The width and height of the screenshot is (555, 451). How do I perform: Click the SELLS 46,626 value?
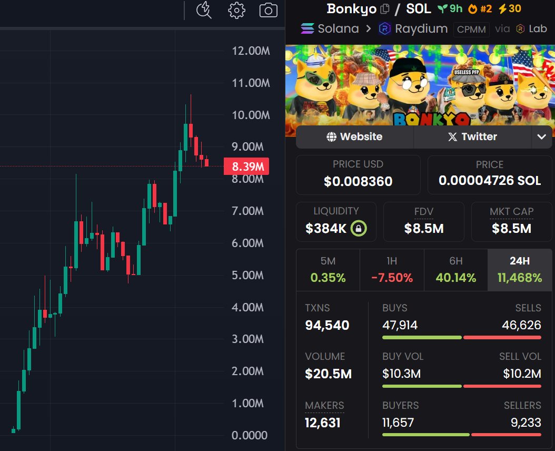pyautogui.click(x=521, y=325)
